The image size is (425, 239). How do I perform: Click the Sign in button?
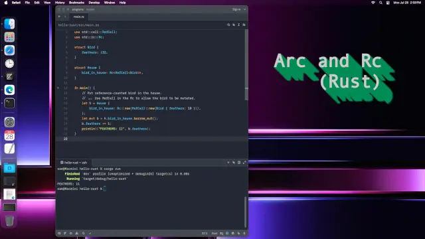(x=236, y=9)
